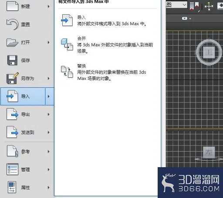Expand the References (参考) submenu arrow
The image size is (223, 198).
48,152
